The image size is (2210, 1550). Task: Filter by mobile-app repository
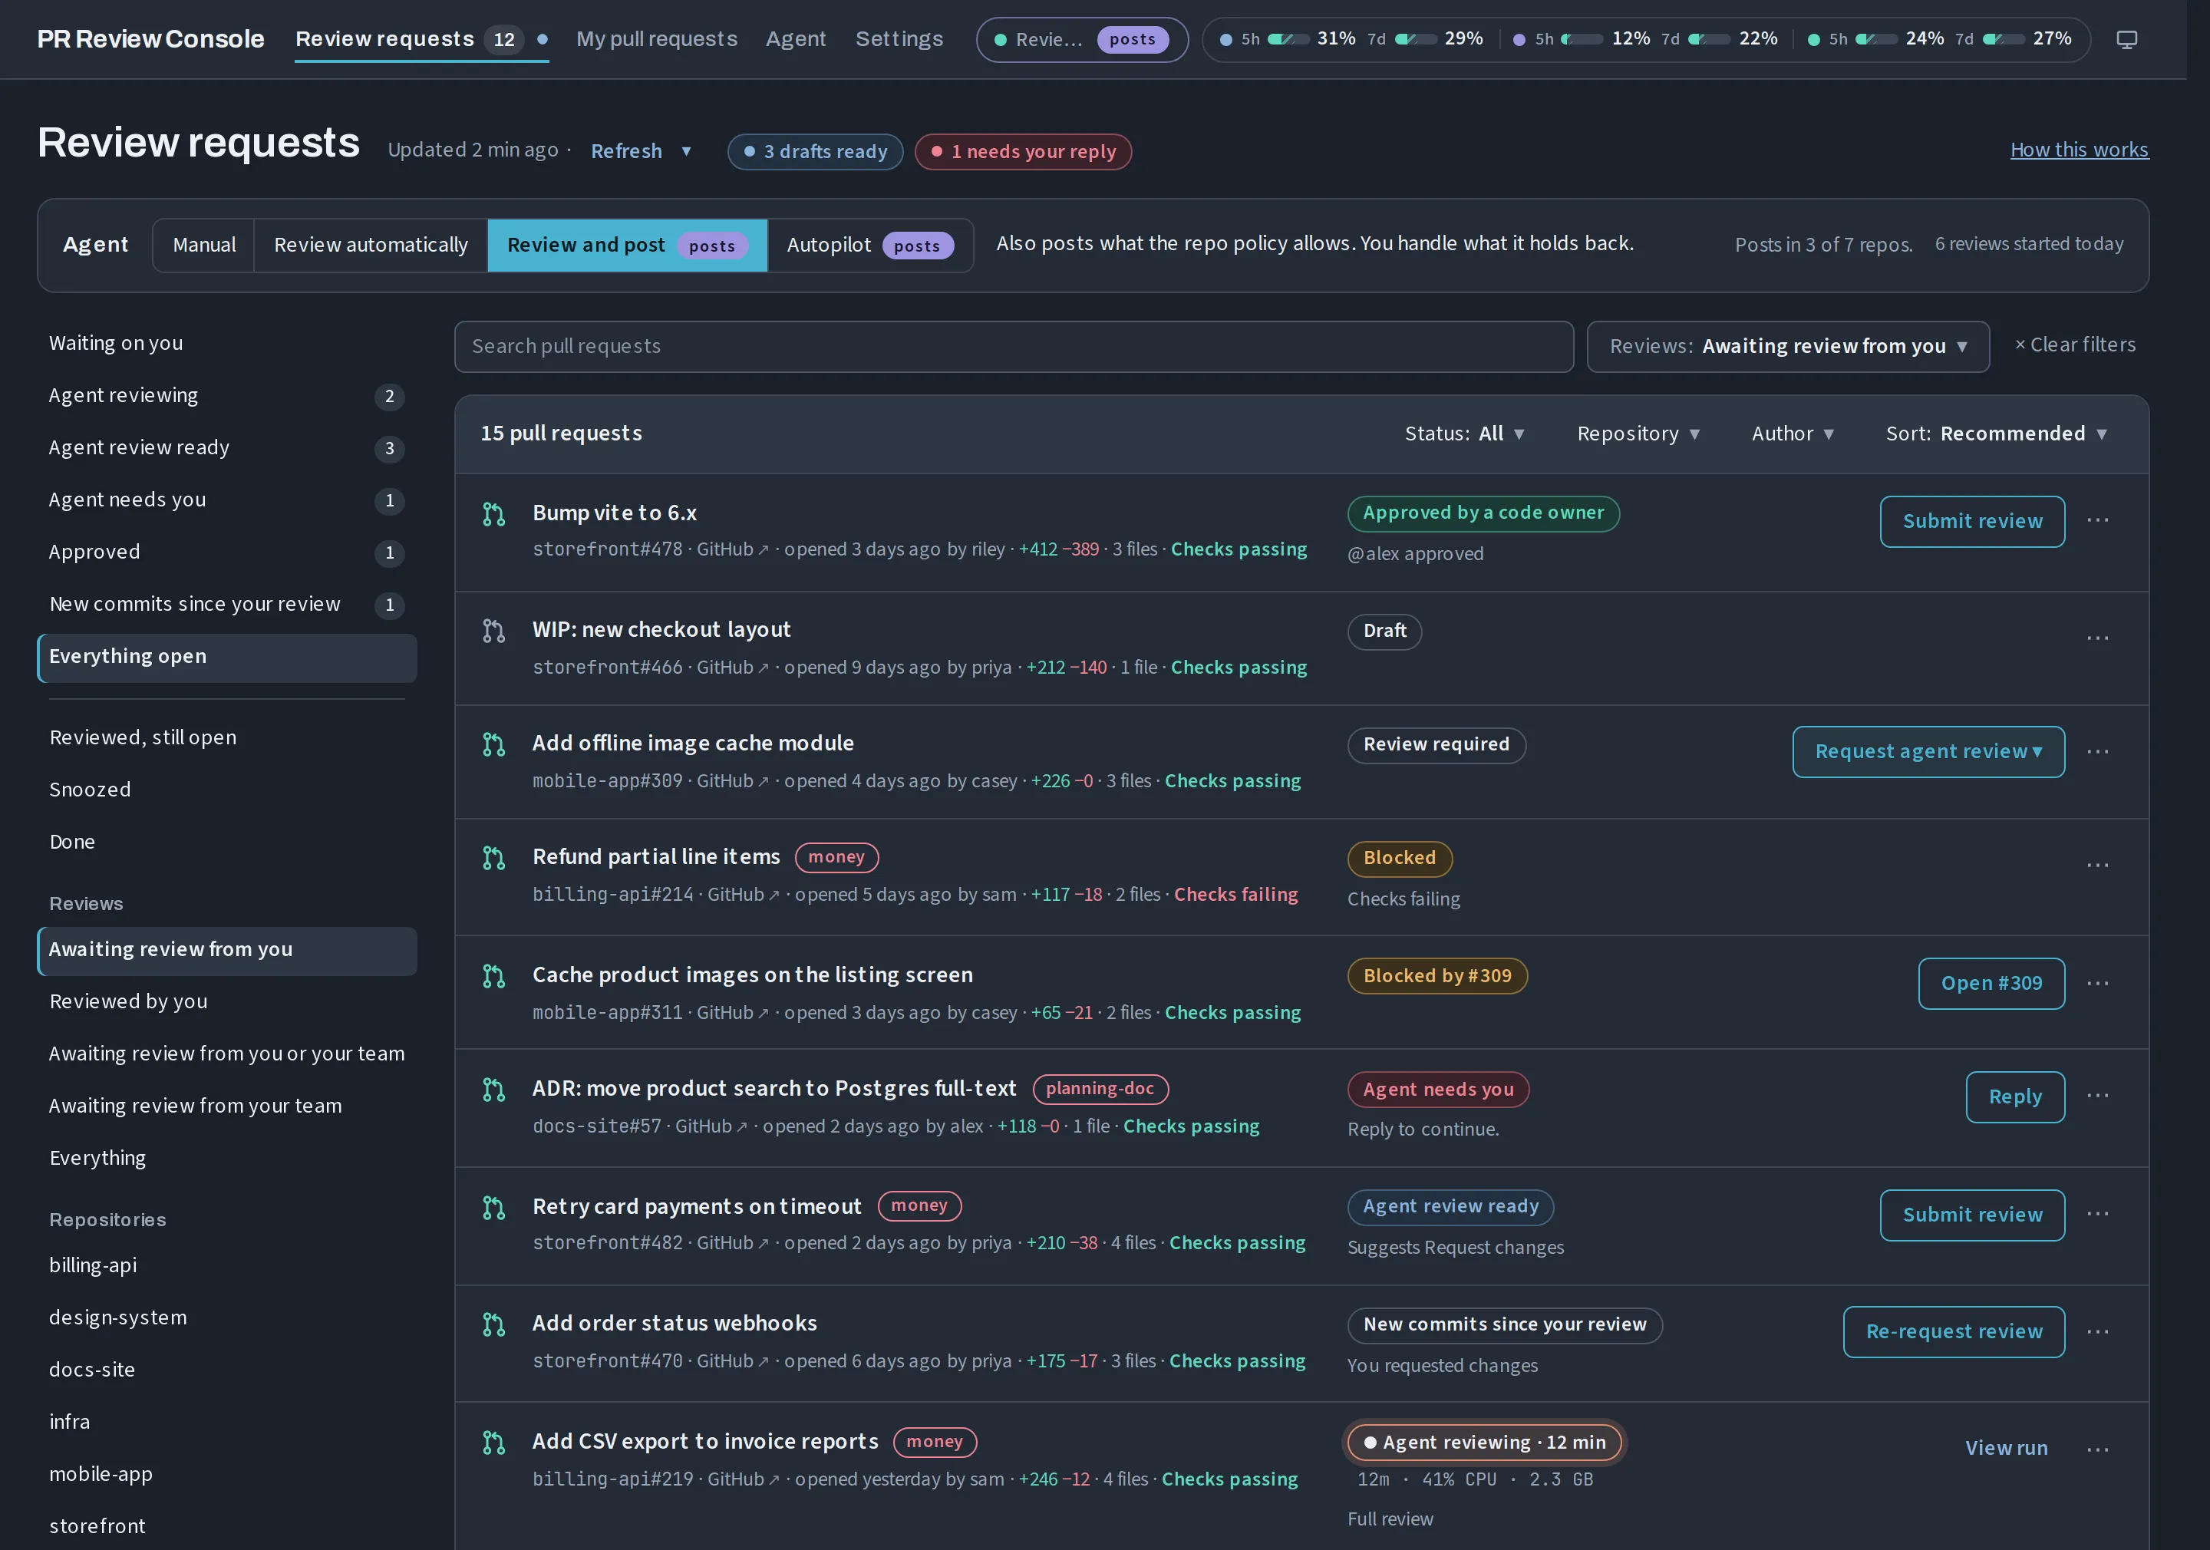tap(226, 1475)
